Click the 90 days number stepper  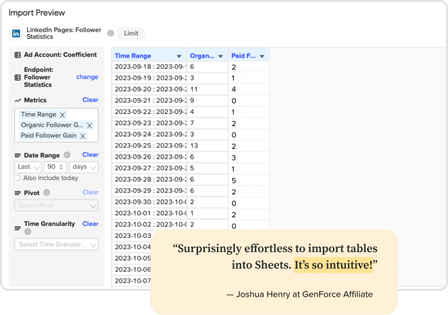coord(61,167)
